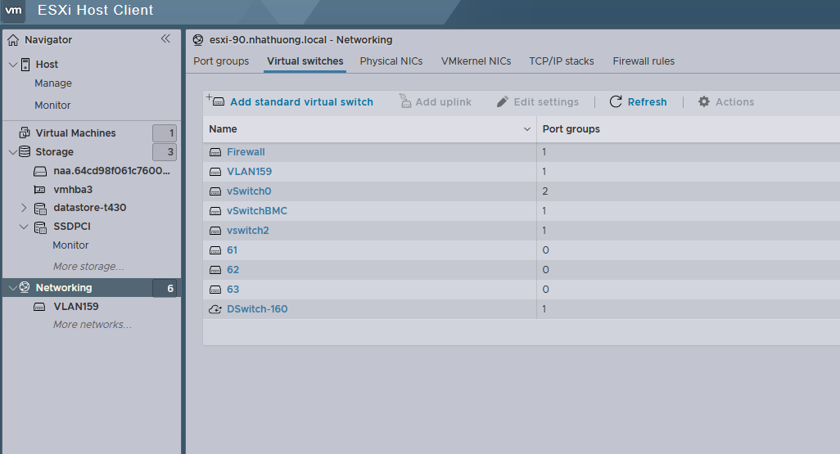The image size is (840, 454).
Task: Click the More storage... link
Action: pos(88,267)
